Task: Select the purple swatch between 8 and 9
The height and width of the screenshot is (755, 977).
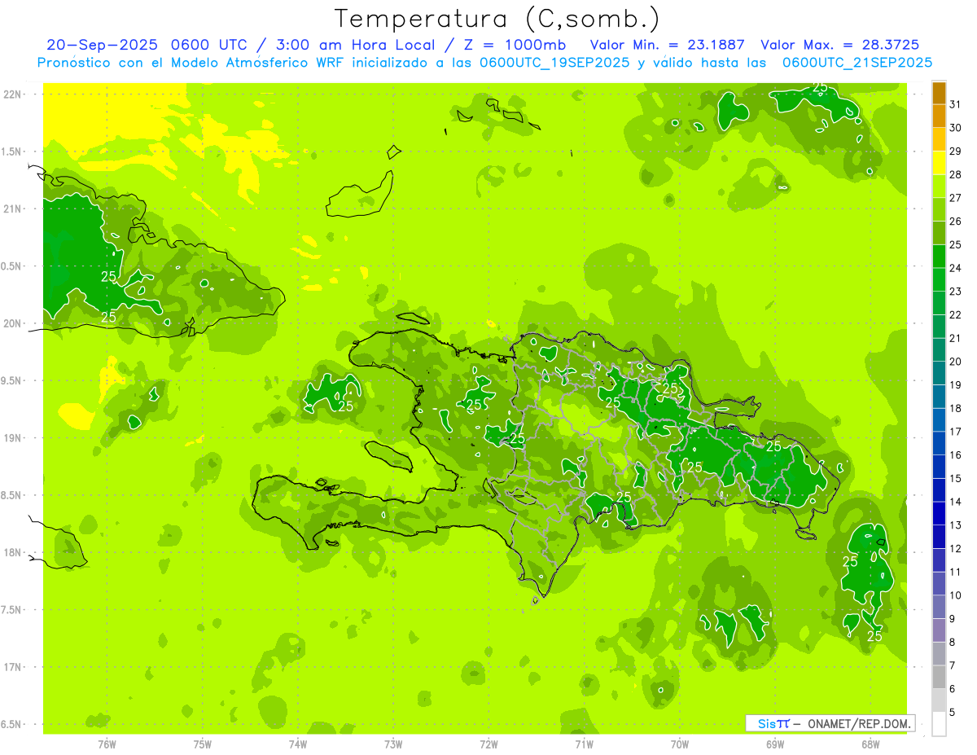Action: point(939,630)
